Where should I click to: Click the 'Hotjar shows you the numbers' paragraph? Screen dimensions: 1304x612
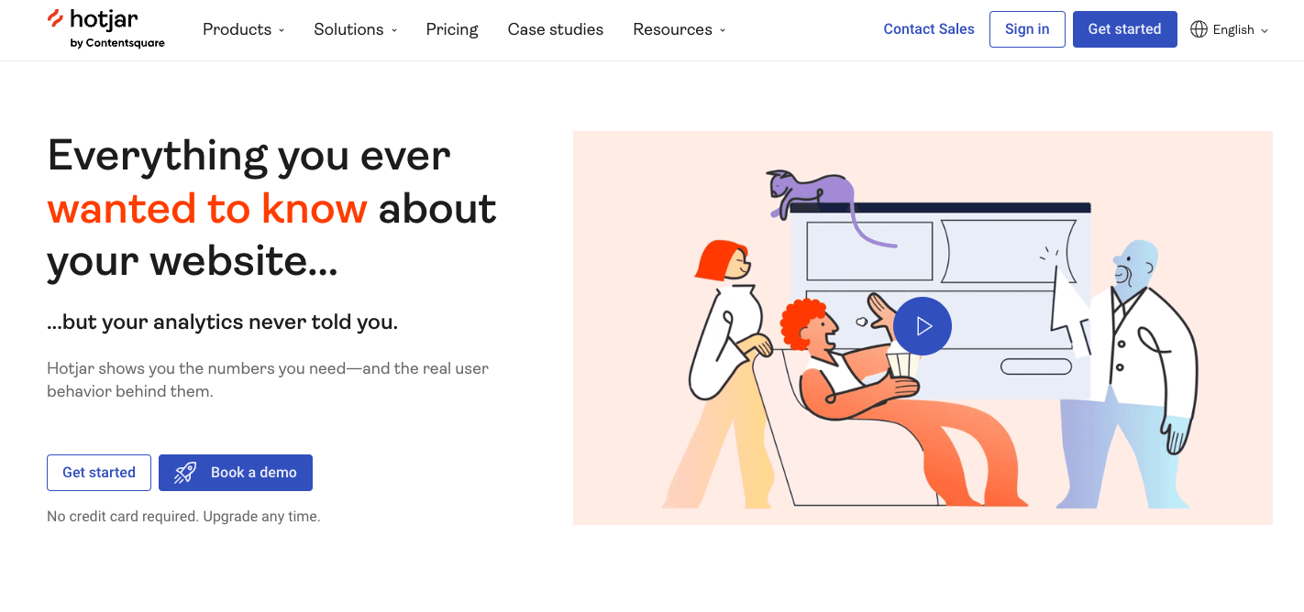click(268, 380)
